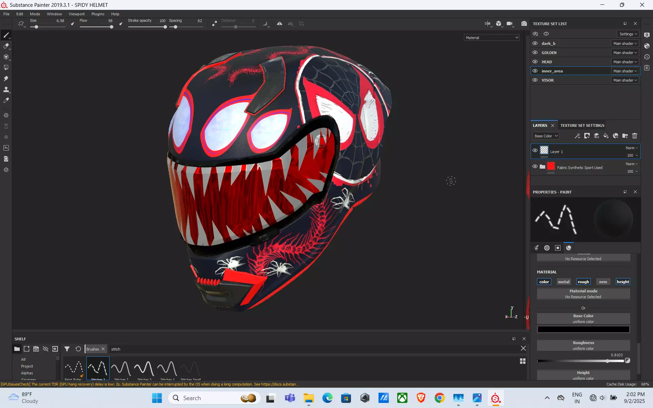Toggle Layer 1 visibility
The height and width of the screenshot is (408, 653).
(x=535, y=150)
